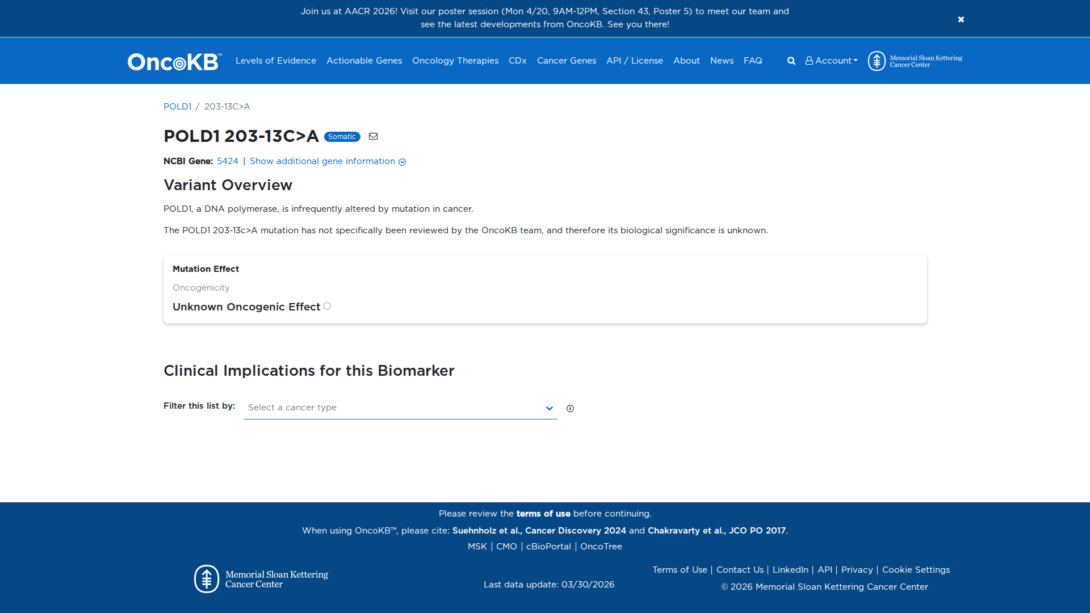
Task: Click the email envelope icon beside Somatic
Action: pos(373,136)
